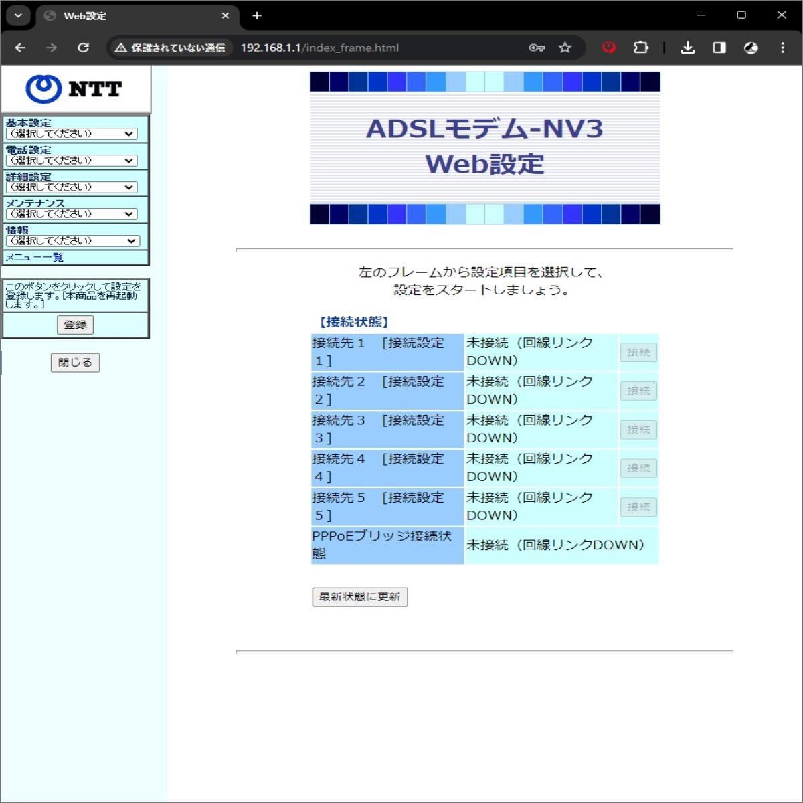
Task: Click the browser back arrow
Action: point(20,48)
